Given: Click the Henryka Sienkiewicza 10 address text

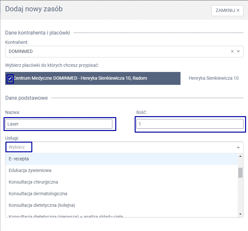Looking at the screenshot, I should pyautogui.click(x=213, y=78).
